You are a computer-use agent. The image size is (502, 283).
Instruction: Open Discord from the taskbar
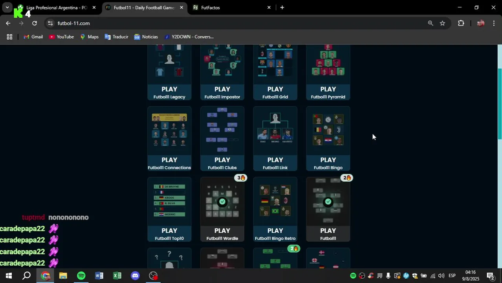pos(135,276)
